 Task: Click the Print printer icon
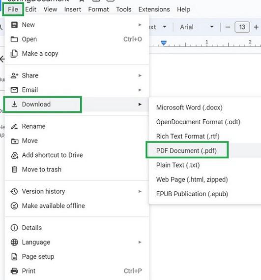[14, 271]
